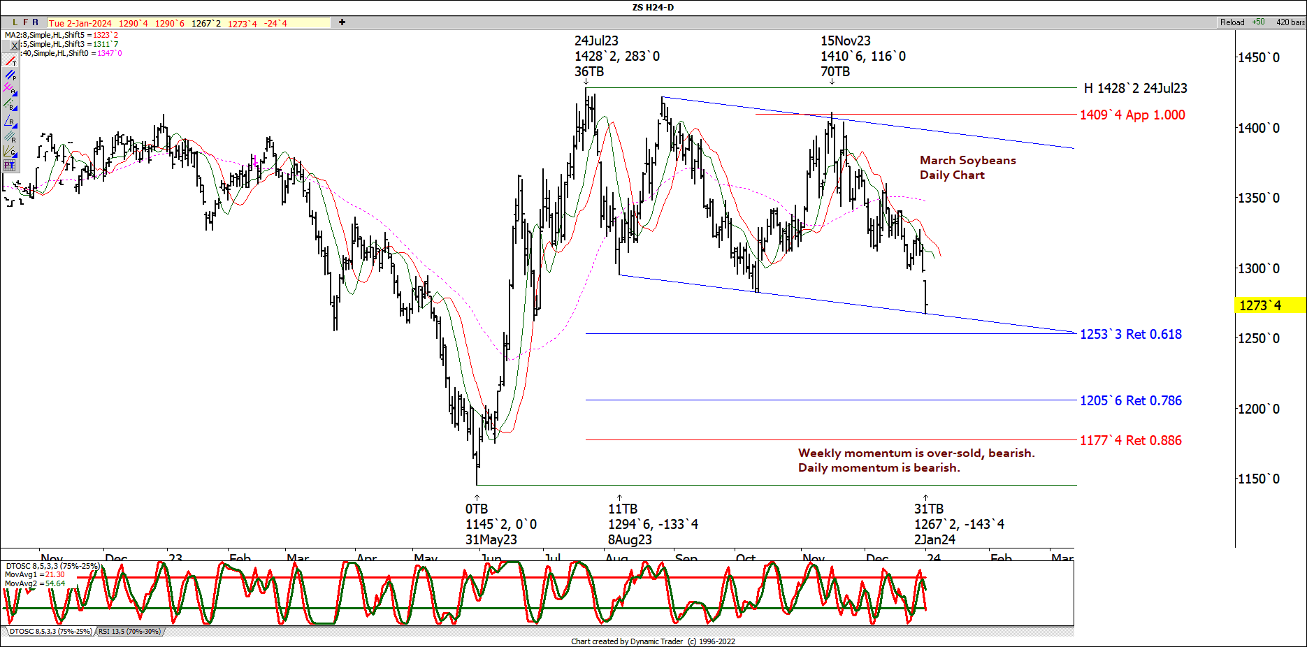Click the ZS H24-D chart title
The width and height of the screenshot is (1307, 647).
click(x=653, y=8)
